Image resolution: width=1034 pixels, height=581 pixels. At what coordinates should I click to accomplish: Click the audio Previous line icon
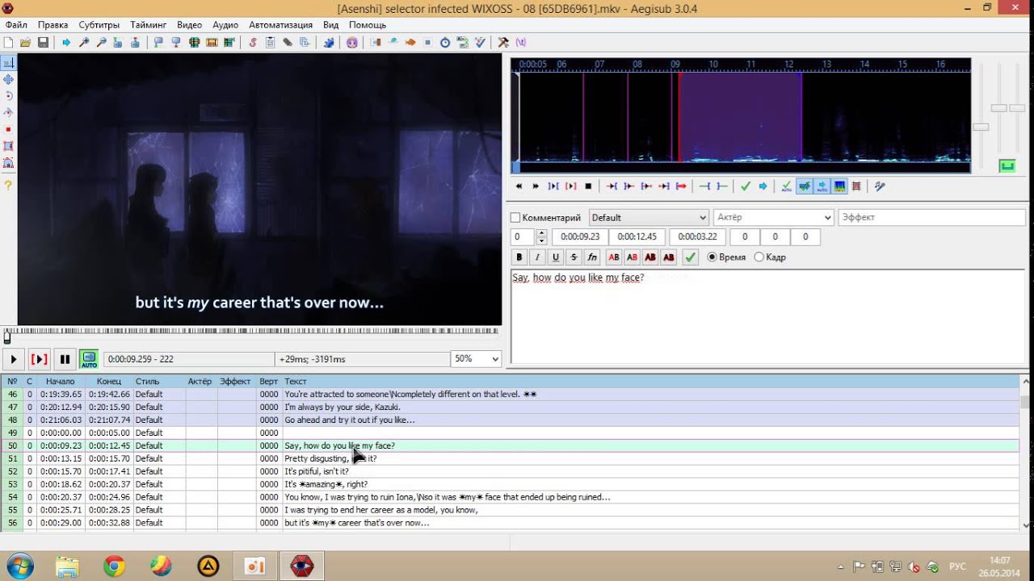coord(518,186)
